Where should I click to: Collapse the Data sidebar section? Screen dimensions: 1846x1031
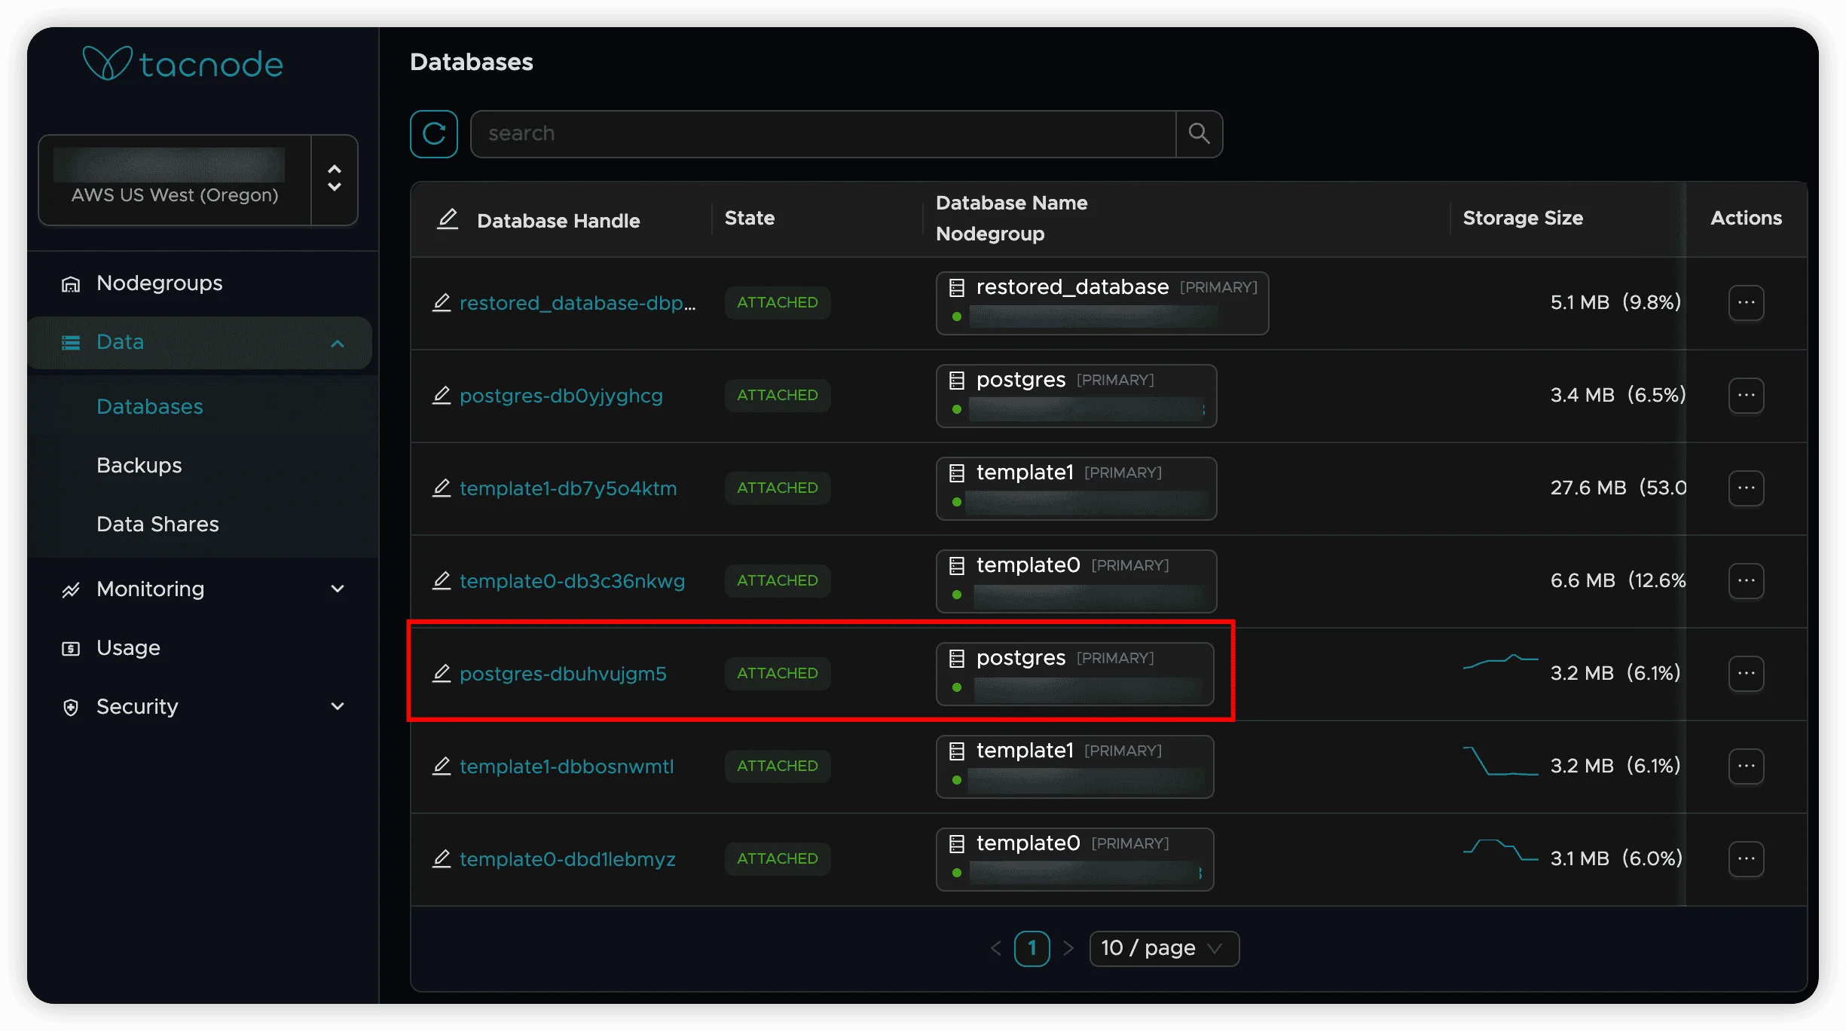[337, 344]
